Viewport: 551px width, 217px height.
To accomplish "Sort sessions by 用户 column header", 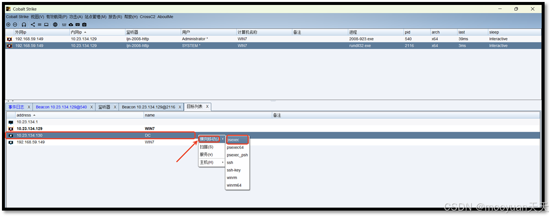I will tap(209, 32).
